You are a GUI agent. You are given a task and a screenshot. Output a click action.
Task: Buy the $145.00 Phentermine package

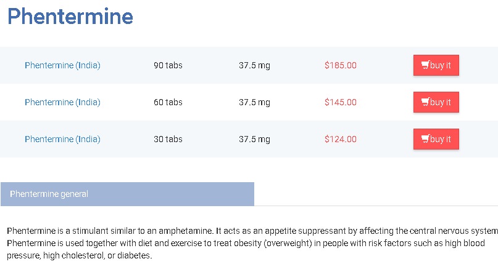(x=436, y=102)
